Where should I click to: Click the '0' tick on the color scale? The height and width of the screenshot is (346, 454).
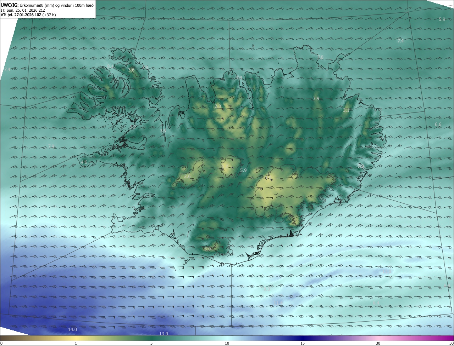(1, 343)
